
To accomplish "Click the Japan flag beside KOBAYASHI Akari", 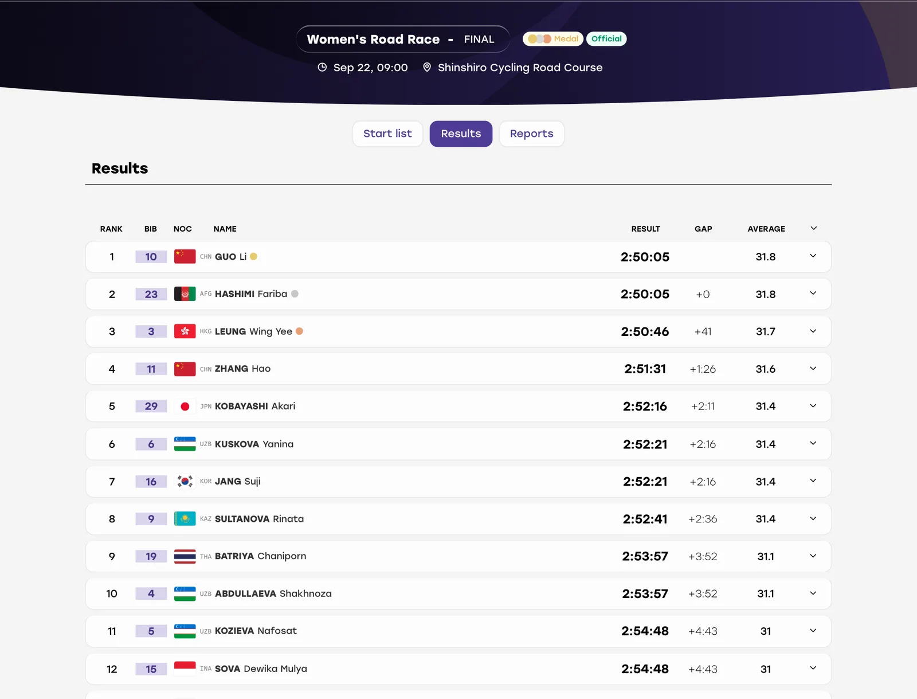I will 185,406.
